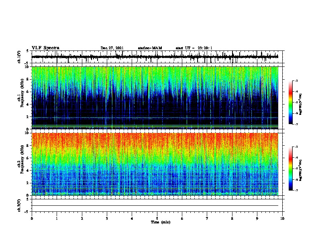
Task: Click the '8' tick on ch.1 frequency axis
Action: point(28,79)
